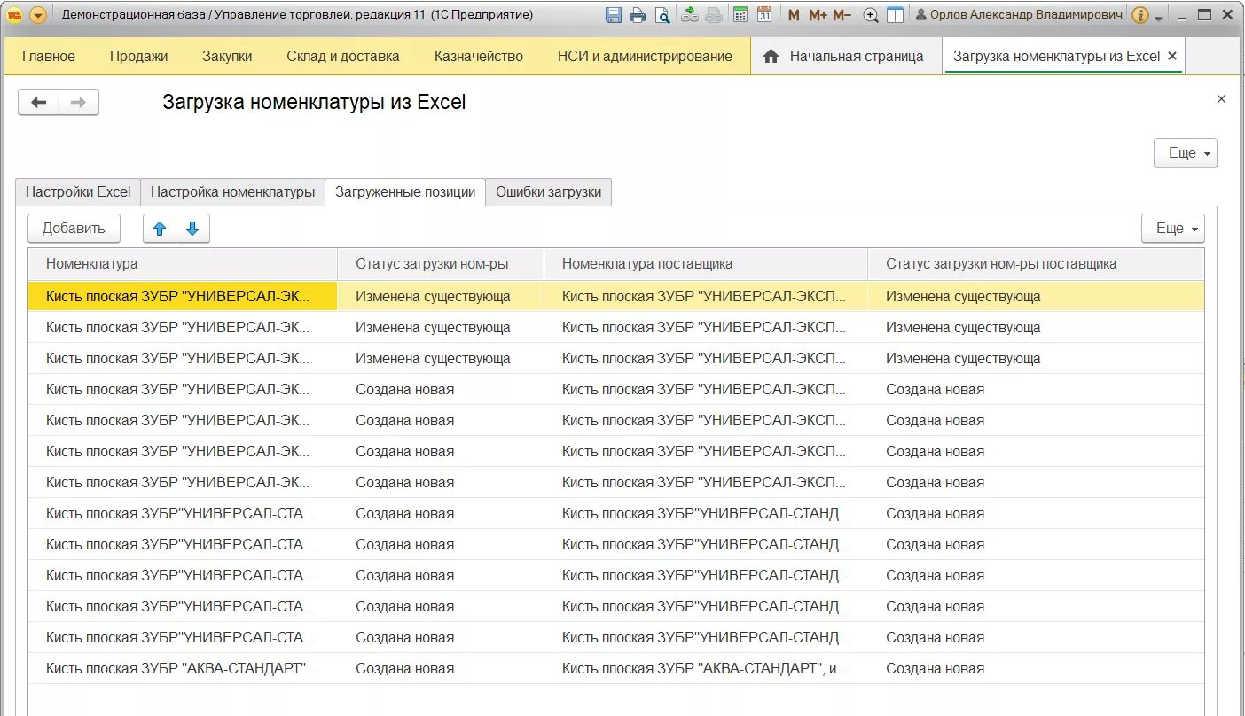Move row up with blue up arrow
This screenshot has width=1245, height=716.
160,229
